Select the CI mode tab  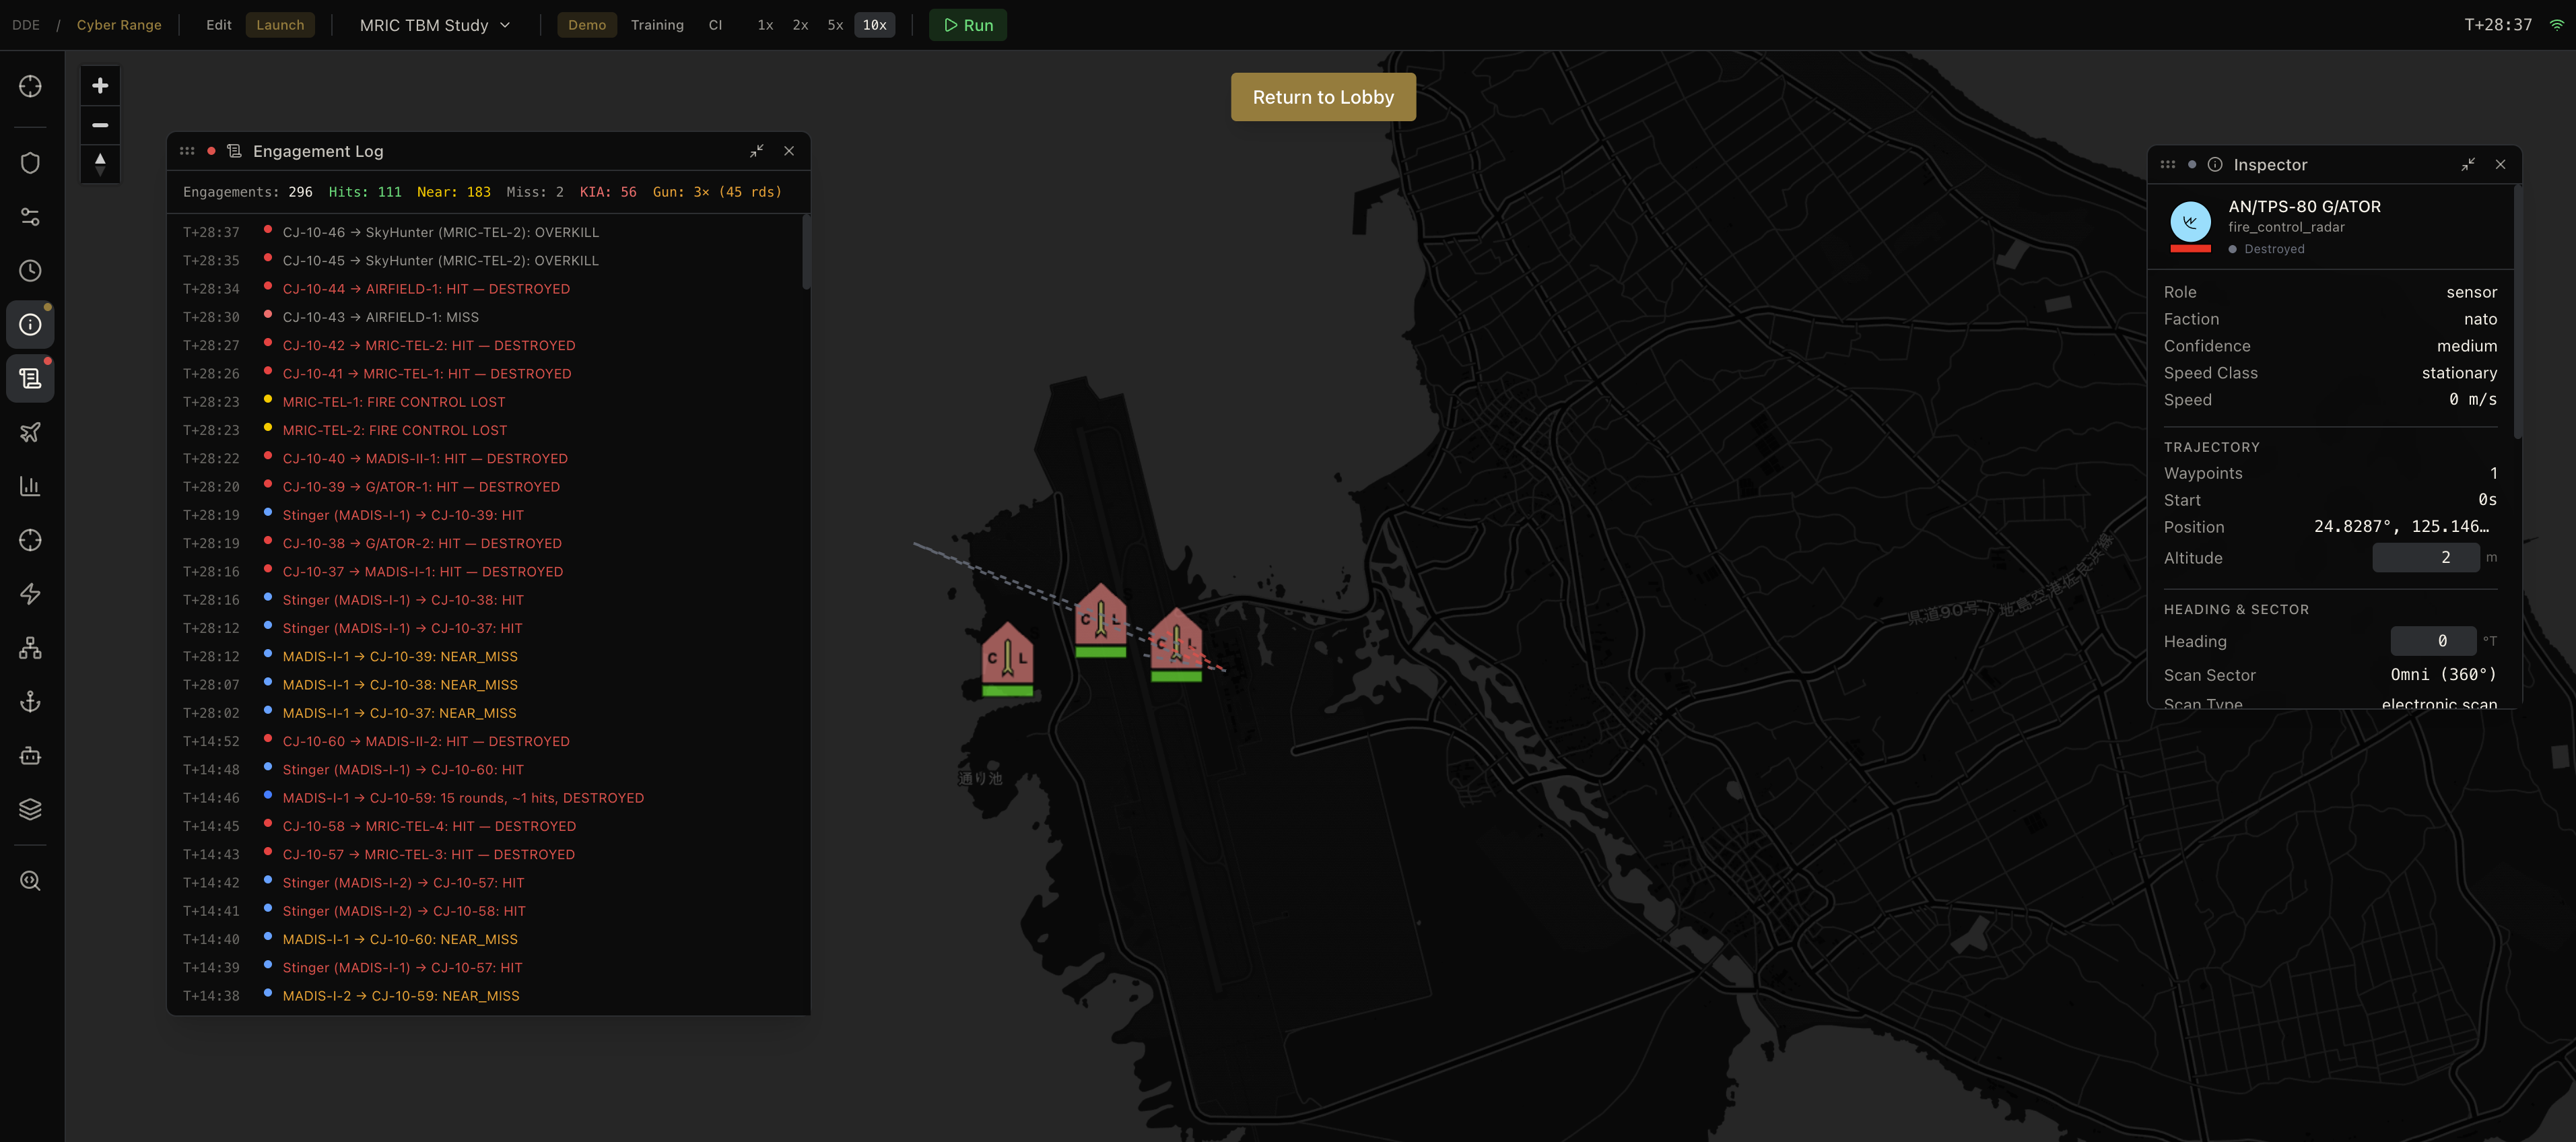click(x=715, y=25)
